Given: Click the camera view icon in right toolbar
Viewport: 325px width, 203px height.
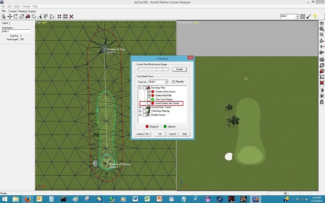Looking at the screenshot, I should pos(322,53).
